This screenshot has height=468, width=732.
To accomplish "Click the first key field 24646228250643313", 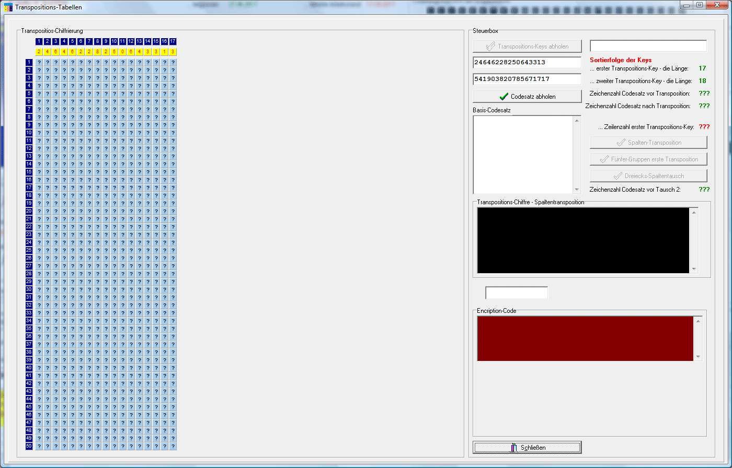I will click(x=527, y=63).
